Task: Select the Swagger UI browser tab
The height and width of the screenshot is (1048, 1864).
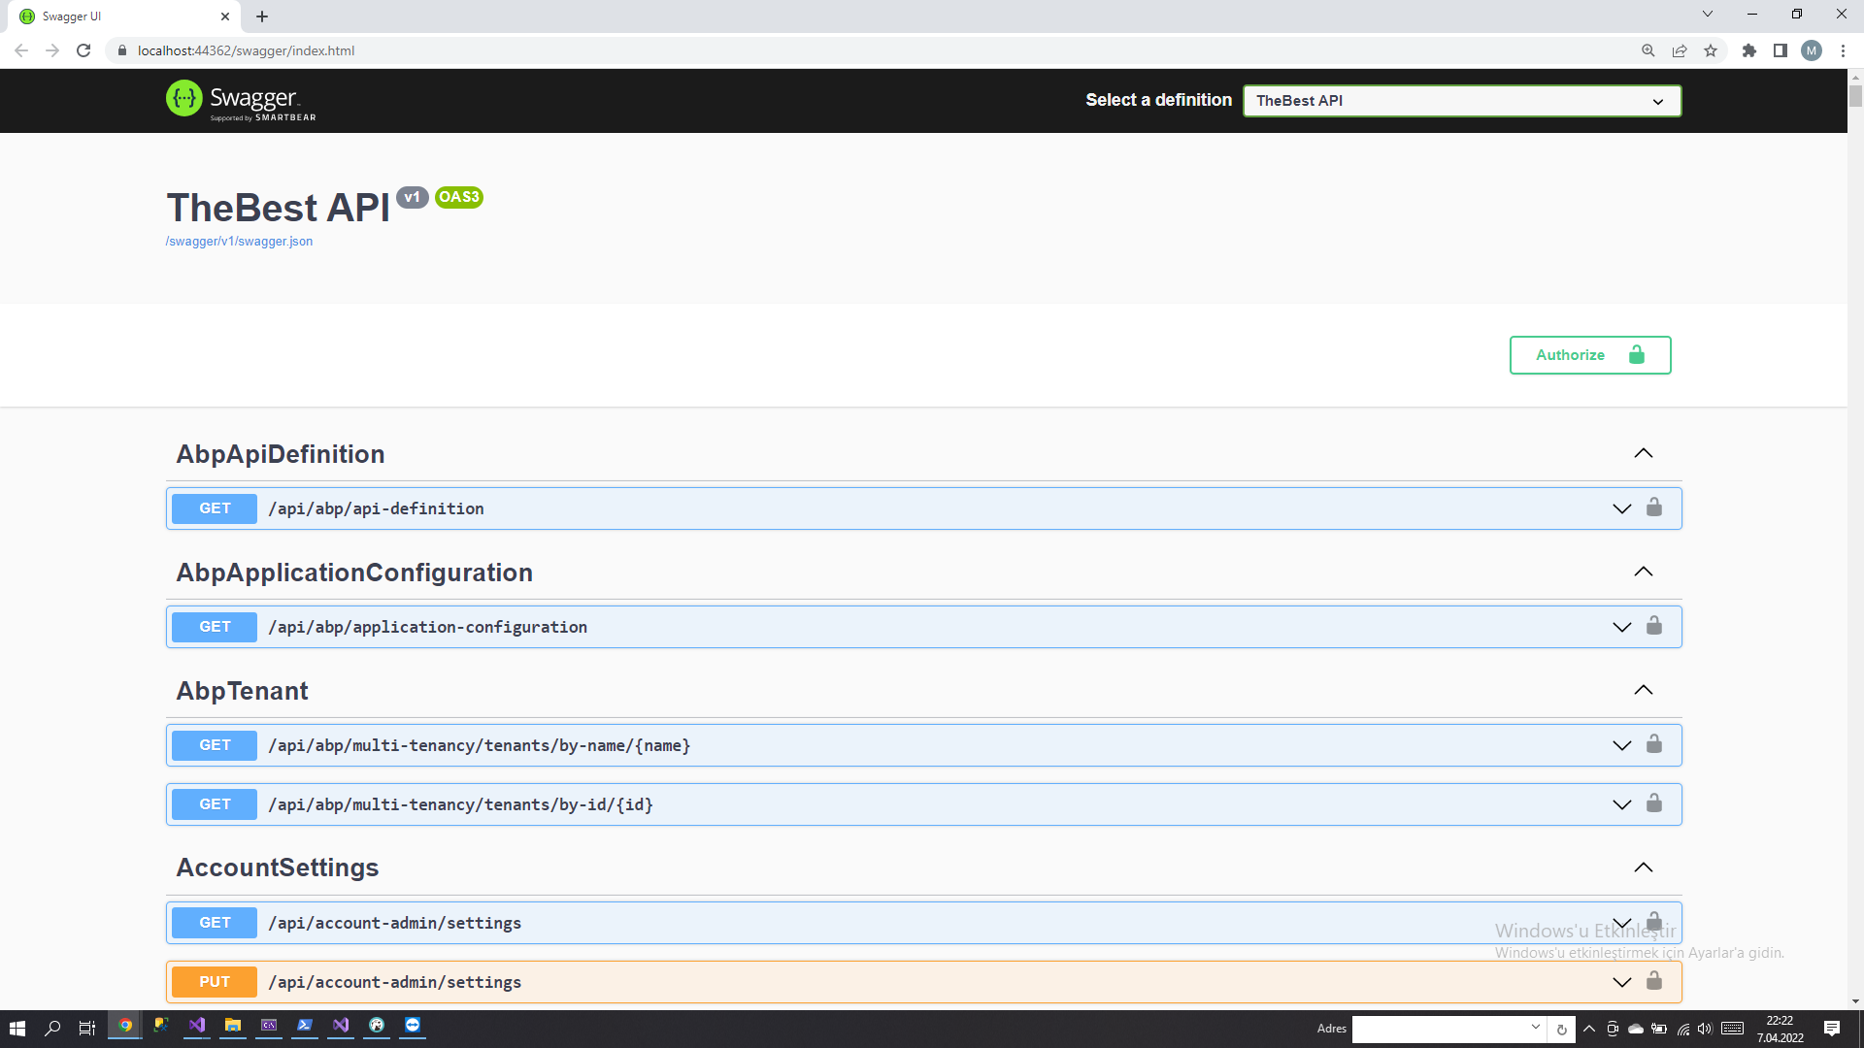Action: point(124,16)
